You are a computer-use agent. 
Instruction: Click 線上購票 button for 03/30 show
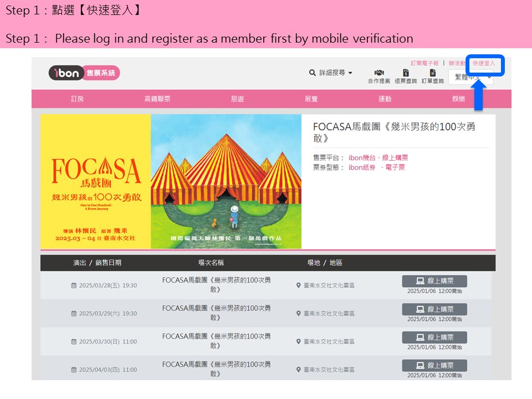[434, 337]
